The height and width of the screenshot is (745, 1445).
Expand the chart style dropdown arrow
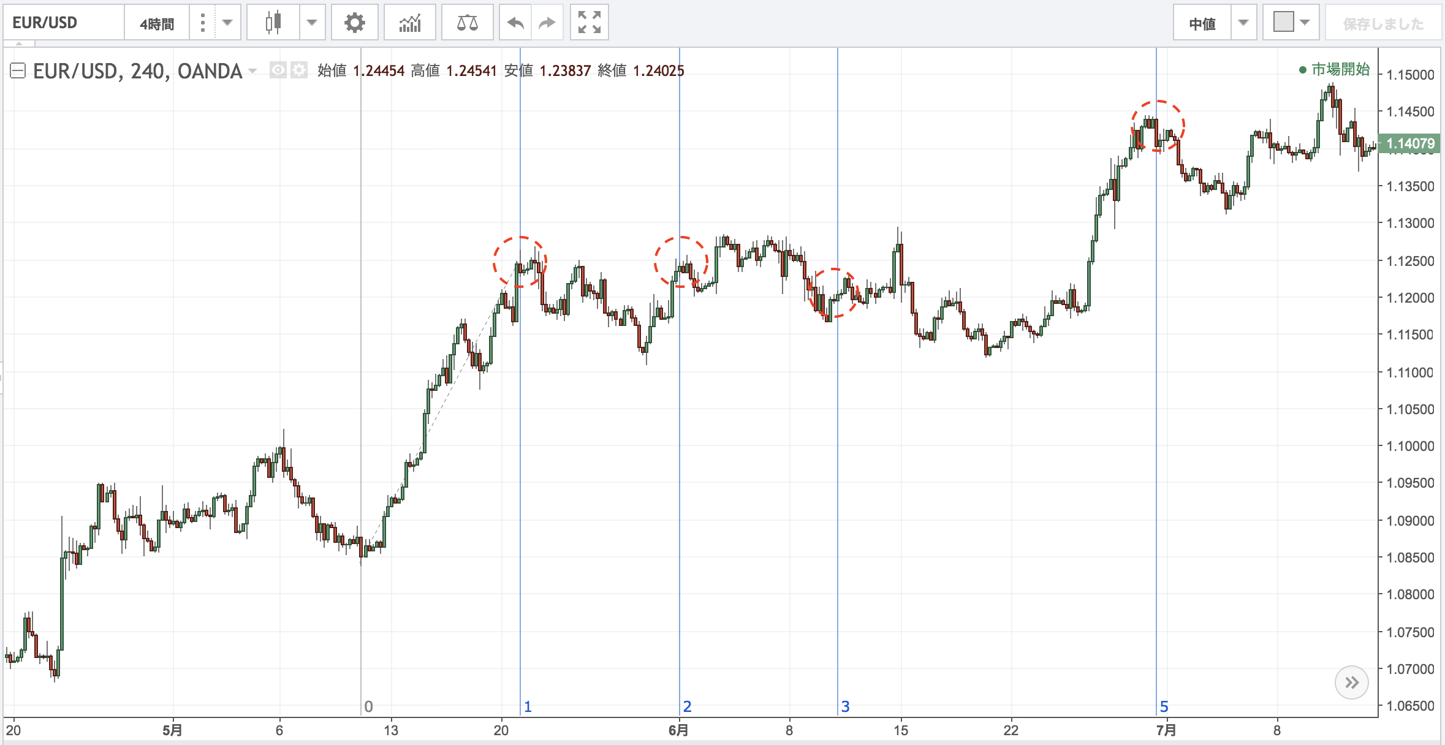(x=312, y=23)
